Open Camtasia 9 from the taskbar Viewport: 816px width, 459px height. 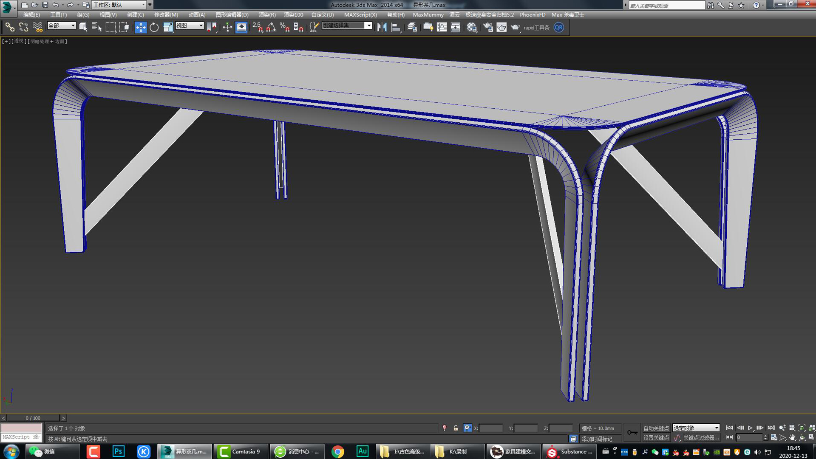[241, 452]
